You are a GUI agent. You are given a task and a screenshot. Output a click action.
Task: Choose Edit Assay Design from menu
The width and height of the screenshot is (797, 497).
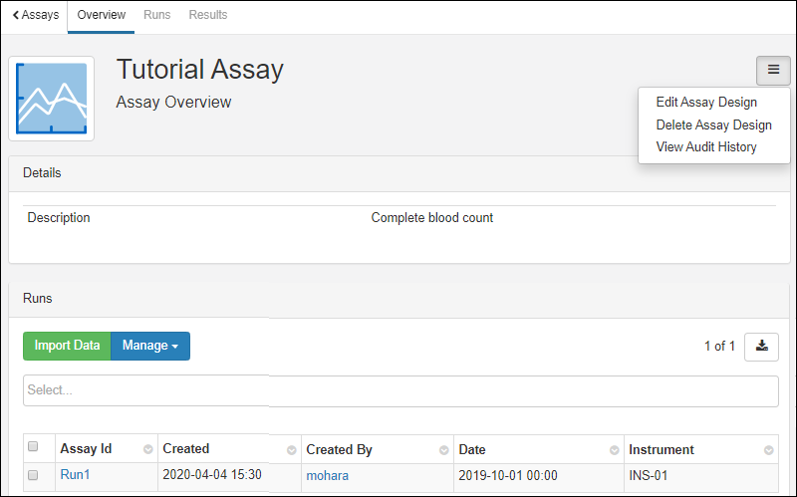(705, 103)
